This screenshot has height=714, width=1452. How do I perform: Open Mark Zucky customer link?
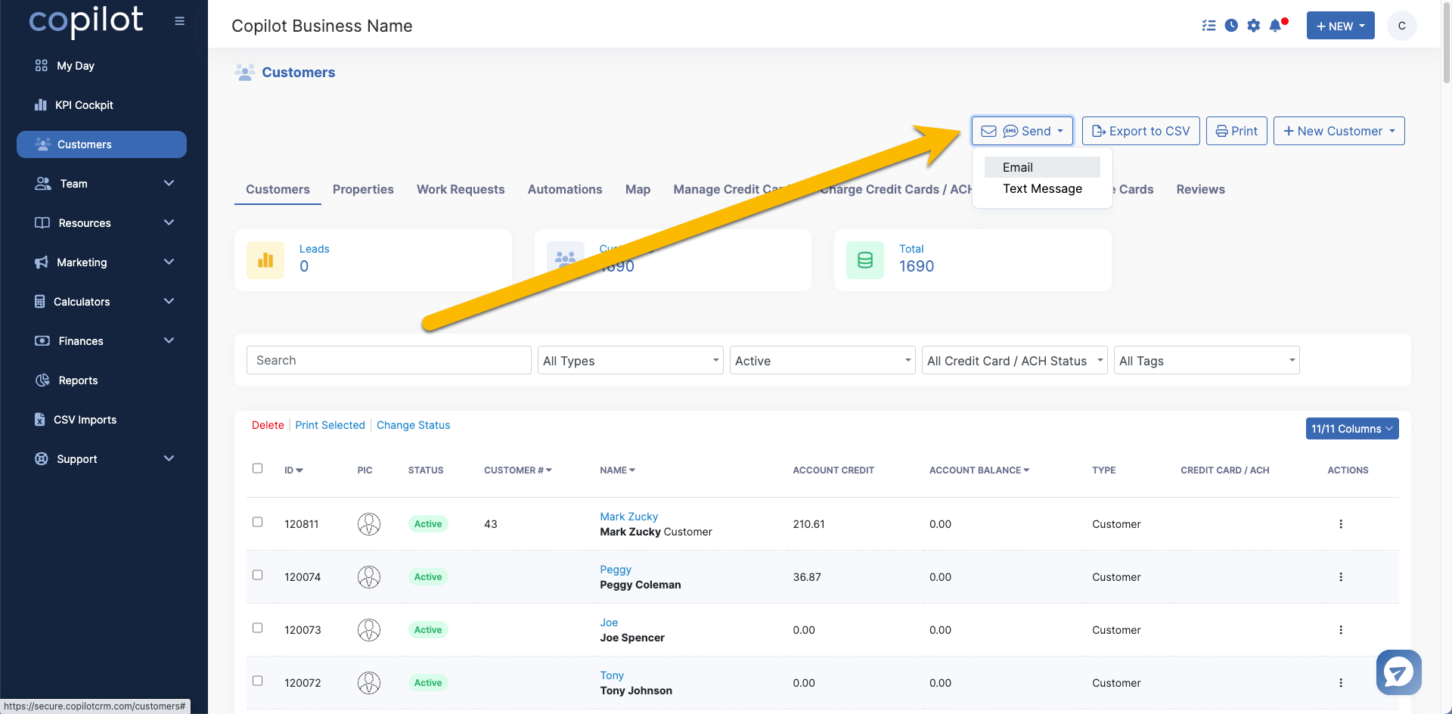[628, 517]
